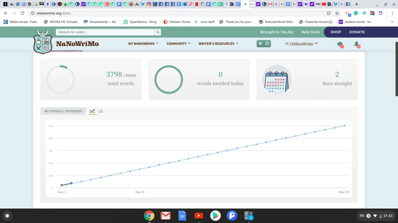Click the Search for users field
398x223 pixels.
[105, 32]
